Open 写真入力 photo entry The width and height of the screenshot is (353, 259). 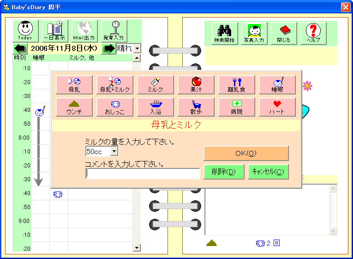tap(254, 33)
